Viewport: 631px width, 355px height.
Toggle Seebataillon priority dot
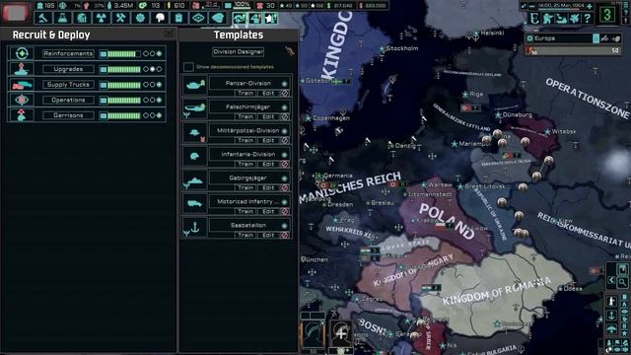pos(285,226)
